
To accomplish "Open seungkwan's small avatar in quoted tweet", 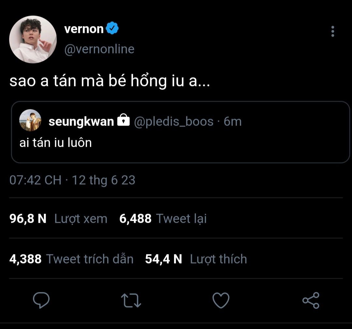I will [30, 120].
